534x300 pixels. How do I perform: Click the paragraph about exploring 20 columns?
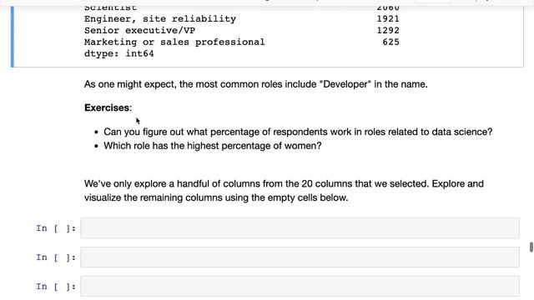(x=284, y=191)
